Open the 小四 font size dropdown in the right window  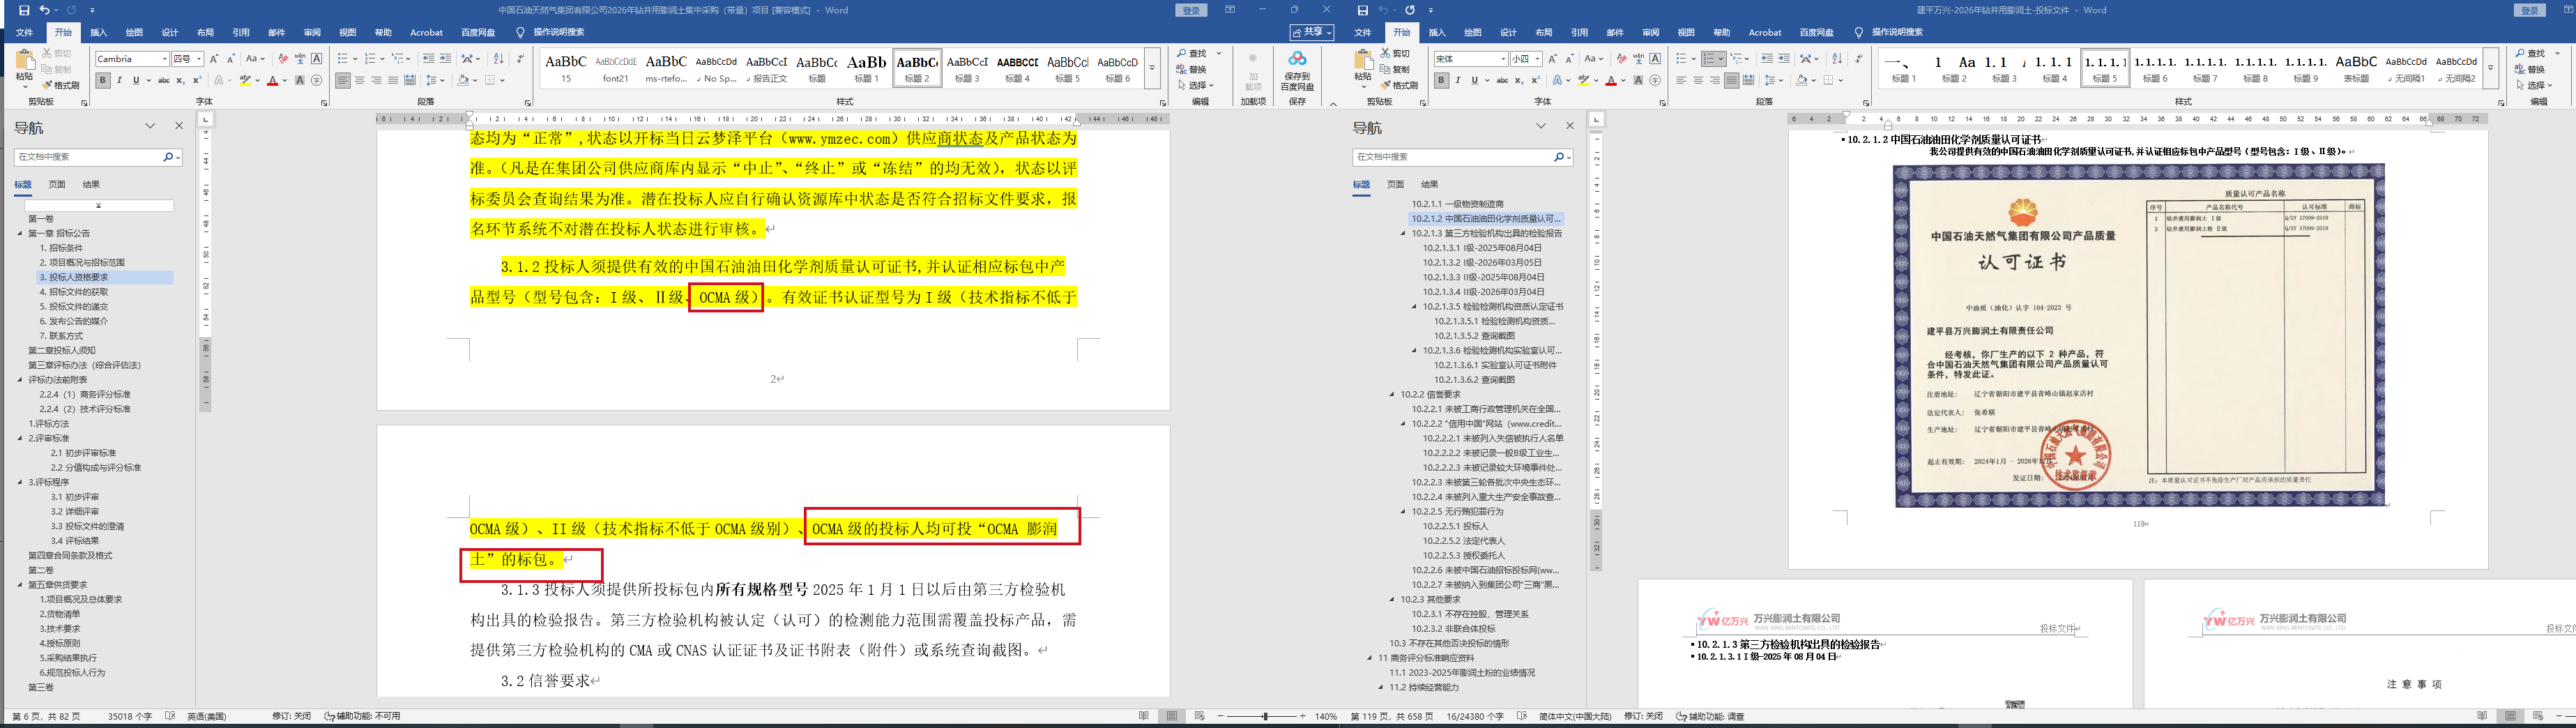(x=1537, y=59)
